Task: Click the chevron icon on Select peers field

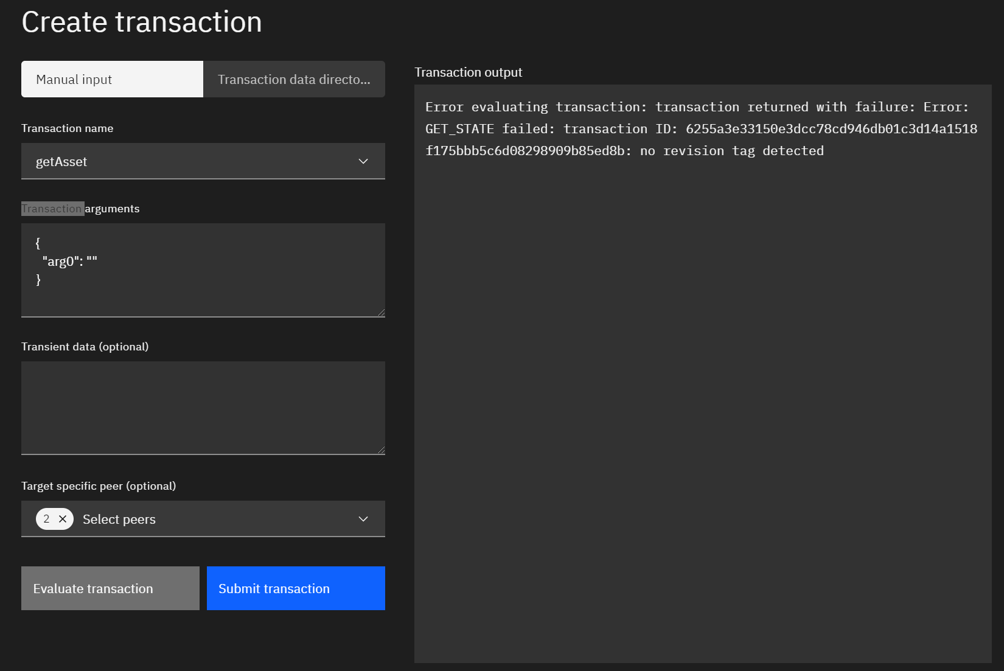Action: click(x=363, y=519)
